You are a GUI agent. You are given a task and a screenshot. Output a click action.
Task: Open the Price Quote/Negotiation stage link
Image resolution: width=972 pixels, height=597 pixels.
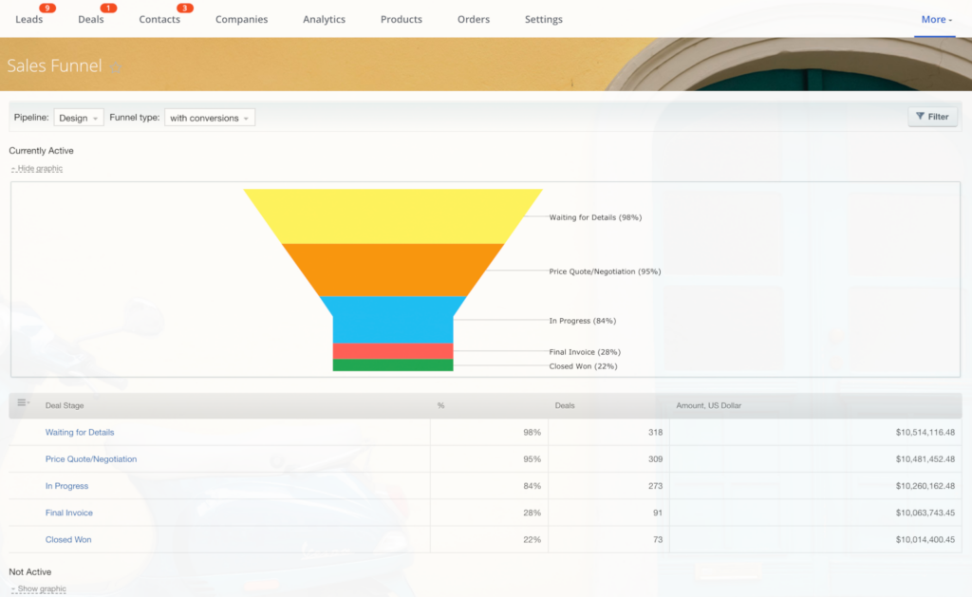tap(91, 459)
